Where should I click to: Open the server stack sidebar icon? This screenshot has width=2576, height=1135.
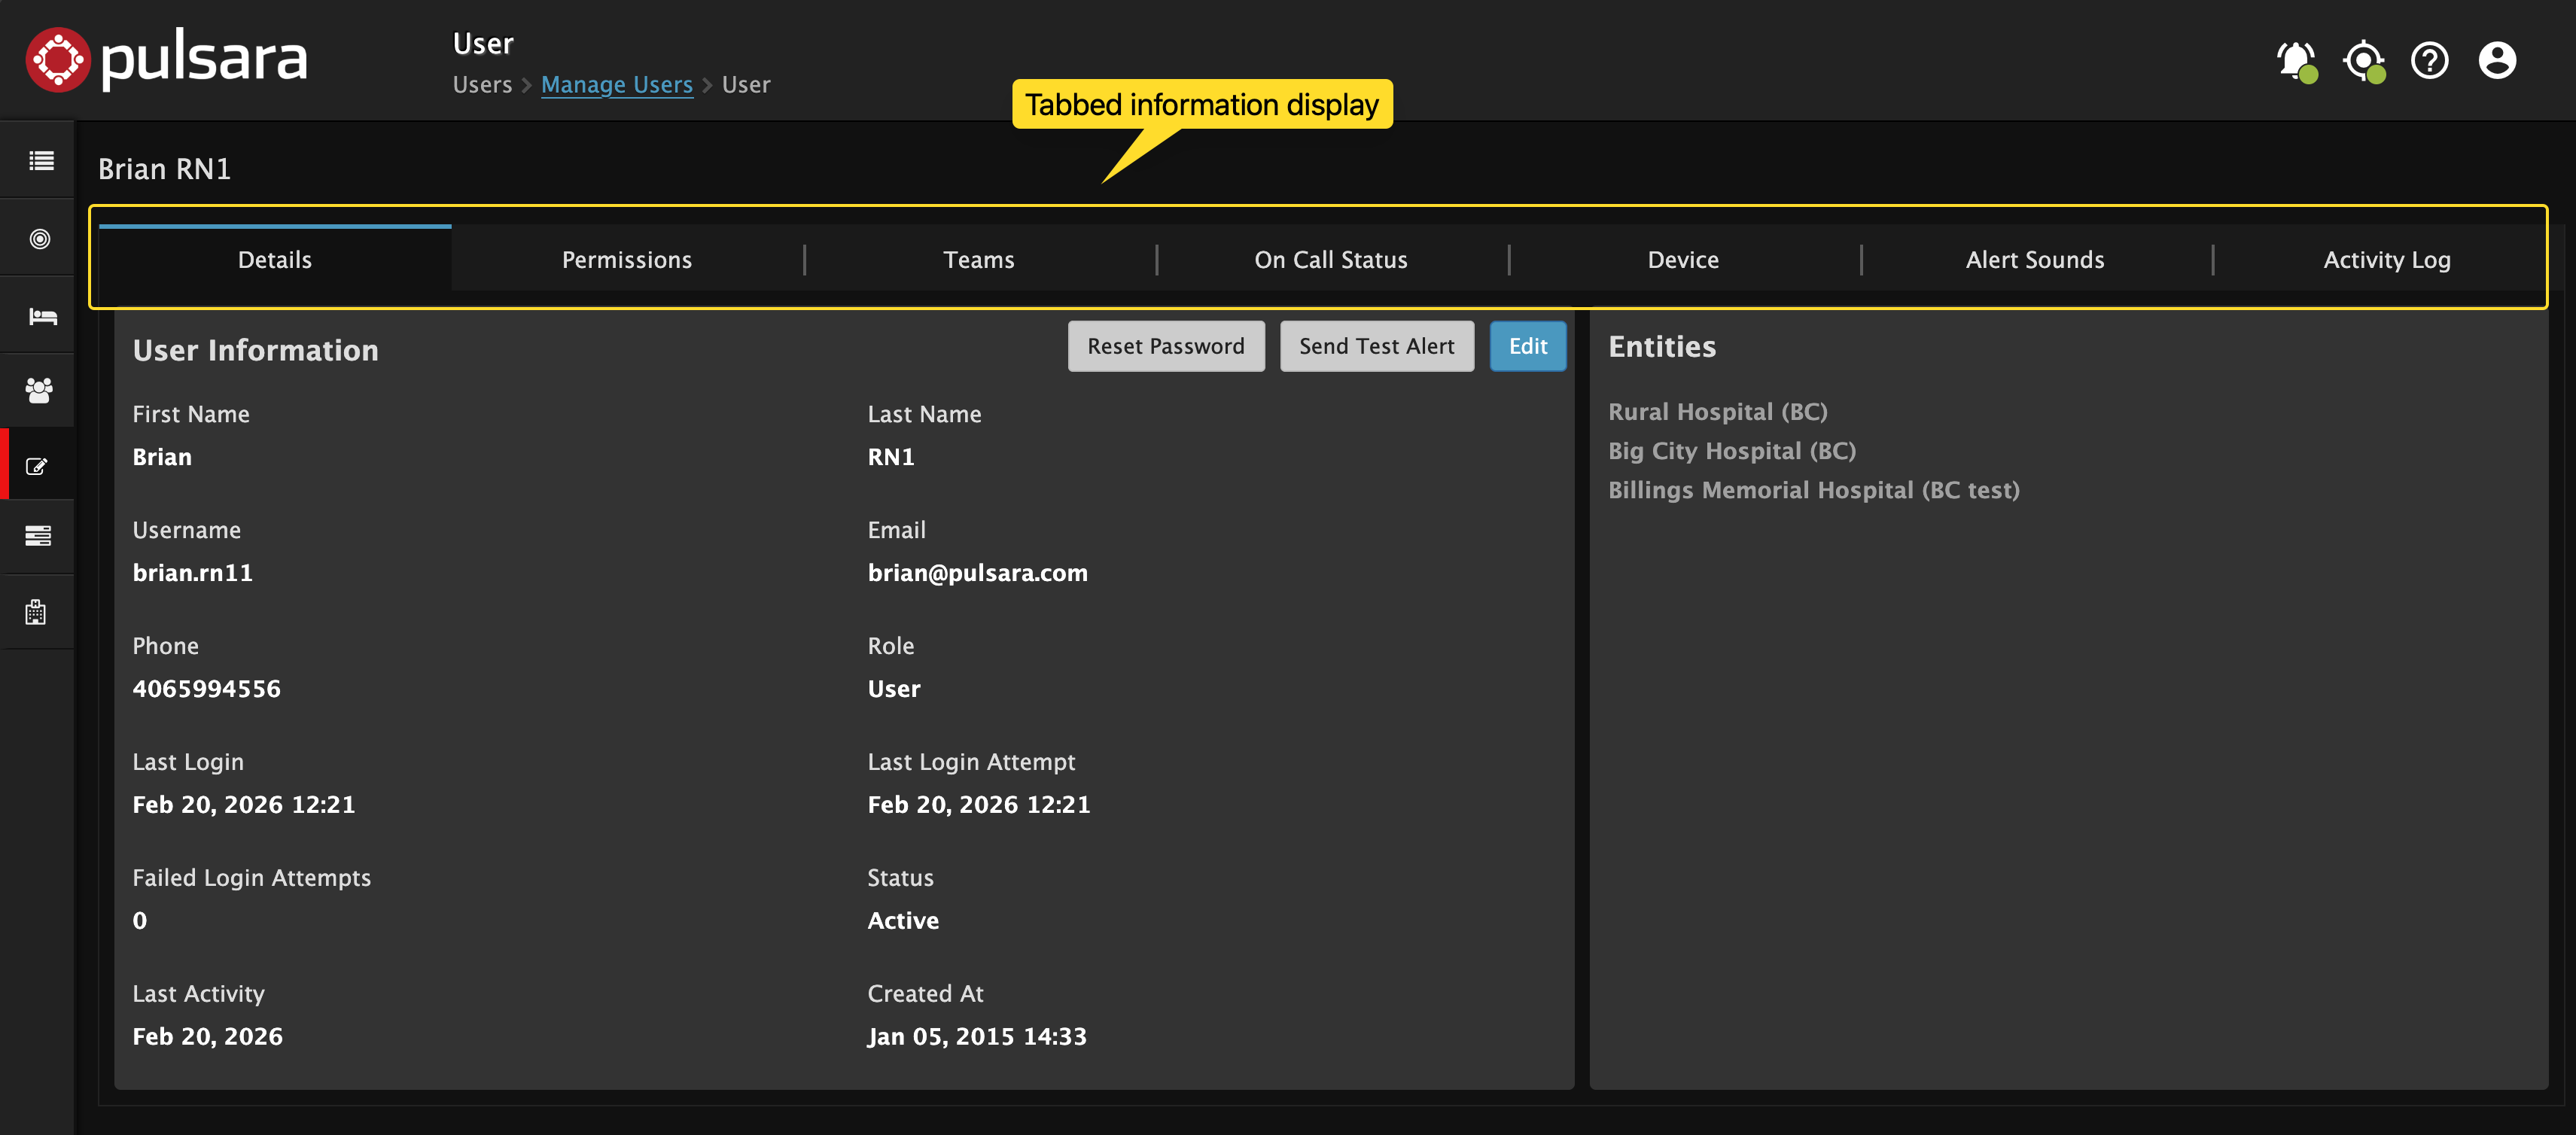click(37, 537)
